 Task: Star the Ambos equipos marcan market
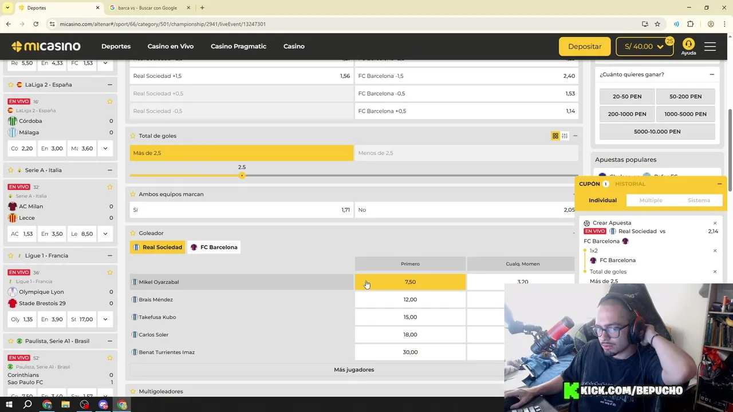(133, 194)
